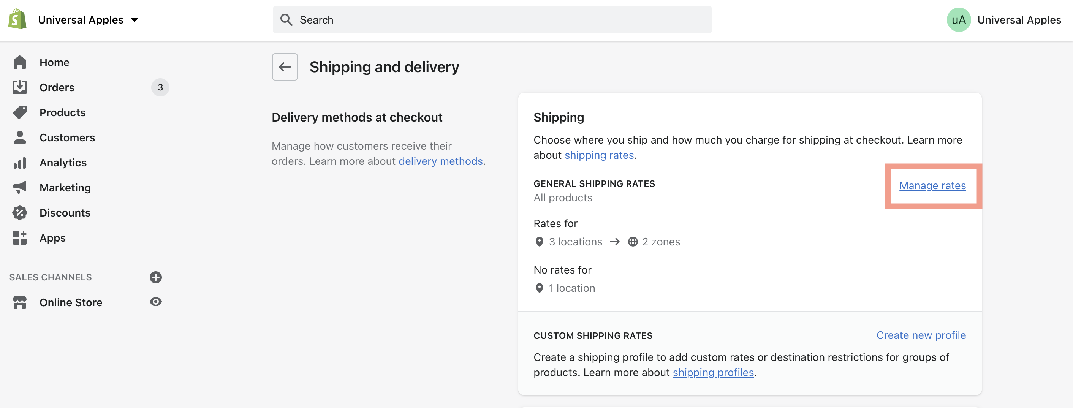Image resolution: width=1073 pixels, height=408 pixels.
Task: Click the Apps grid icon
Action: 20,238
